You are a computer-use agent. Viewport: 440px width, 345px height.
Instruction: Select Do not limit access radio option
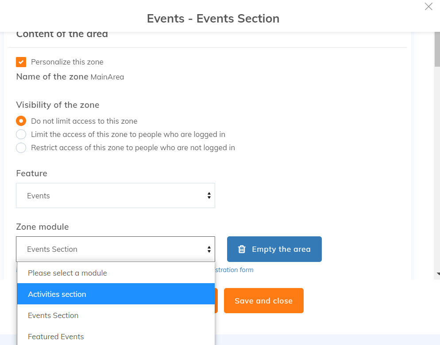click(x=21, y=121)
